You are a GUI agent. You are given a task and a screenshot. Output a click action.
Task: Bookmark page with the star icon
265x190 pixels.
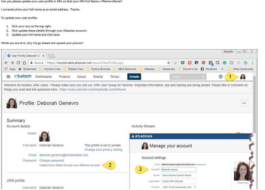pyautogui.click(x=169, y=63)
